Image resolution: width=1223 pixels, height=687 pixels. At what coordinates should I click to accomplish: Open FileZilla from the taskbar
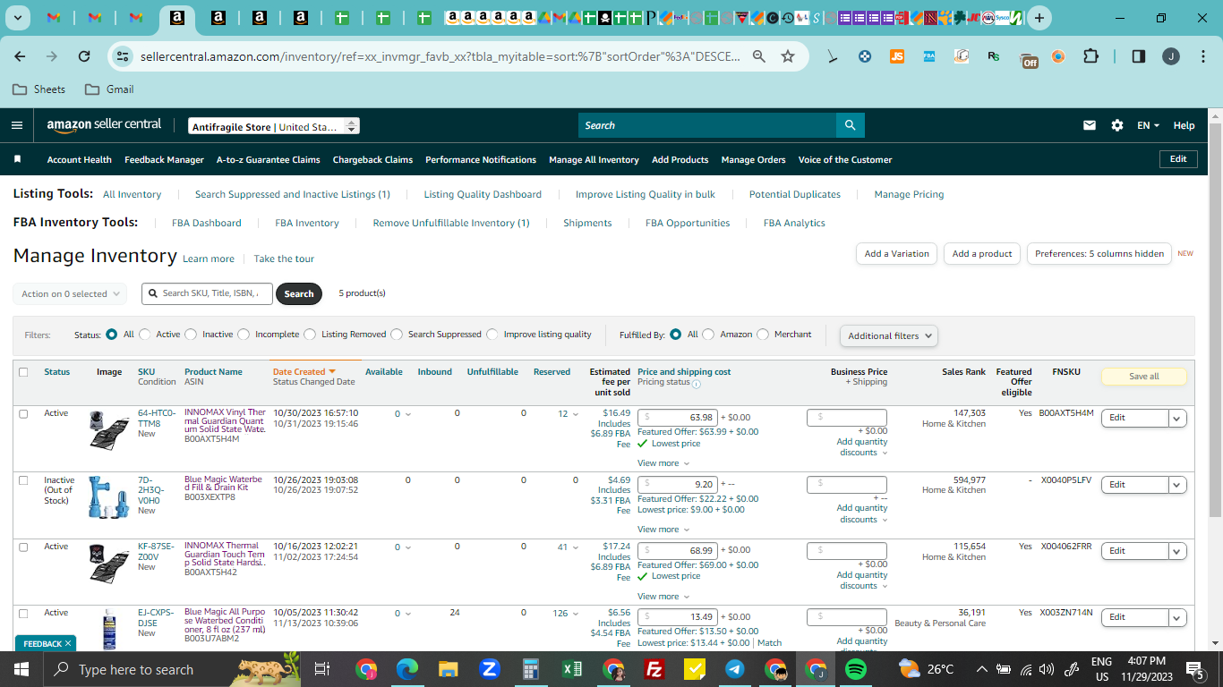click(x=654, y=669)
